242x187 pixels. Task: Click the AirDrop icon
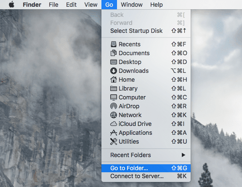tap(114, 106)
